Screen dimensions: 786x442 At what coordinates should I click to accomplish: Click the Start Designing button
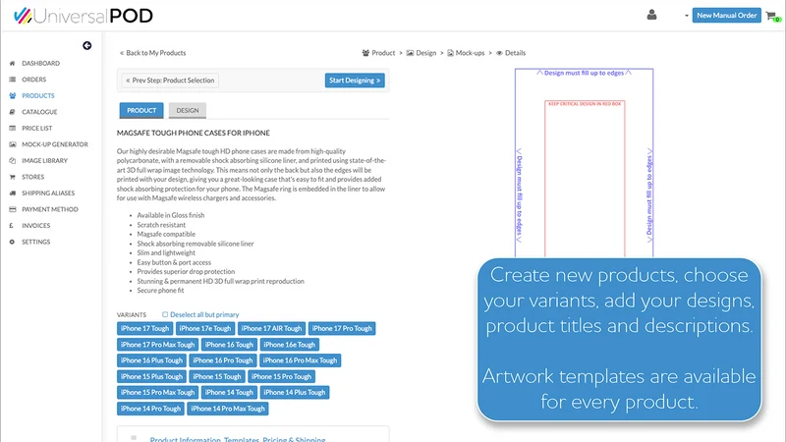355,81
